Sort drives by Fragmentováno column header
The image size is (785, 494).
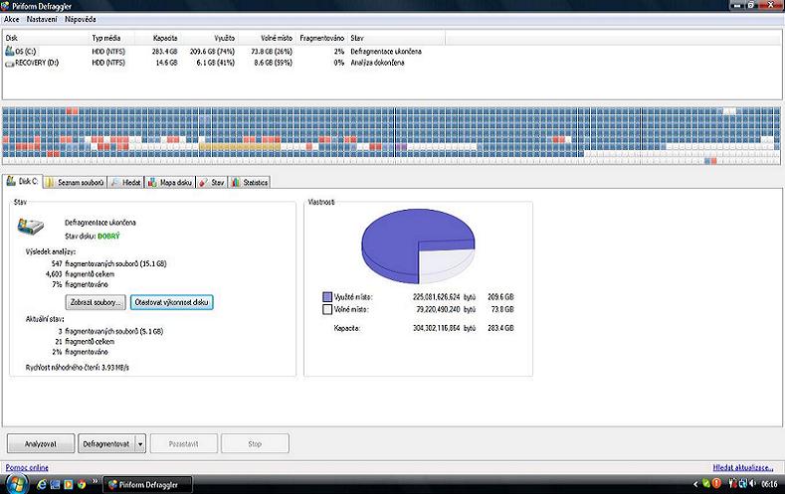pos(322,38)
